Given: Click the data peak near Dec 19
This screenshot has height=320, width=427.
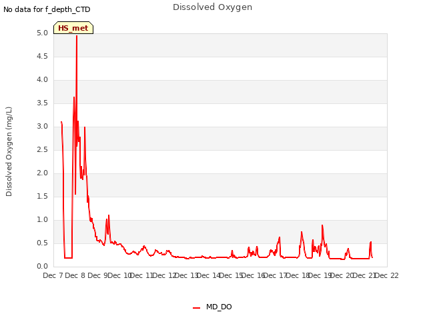Looking at the screenshot, I should pos(322,225).
